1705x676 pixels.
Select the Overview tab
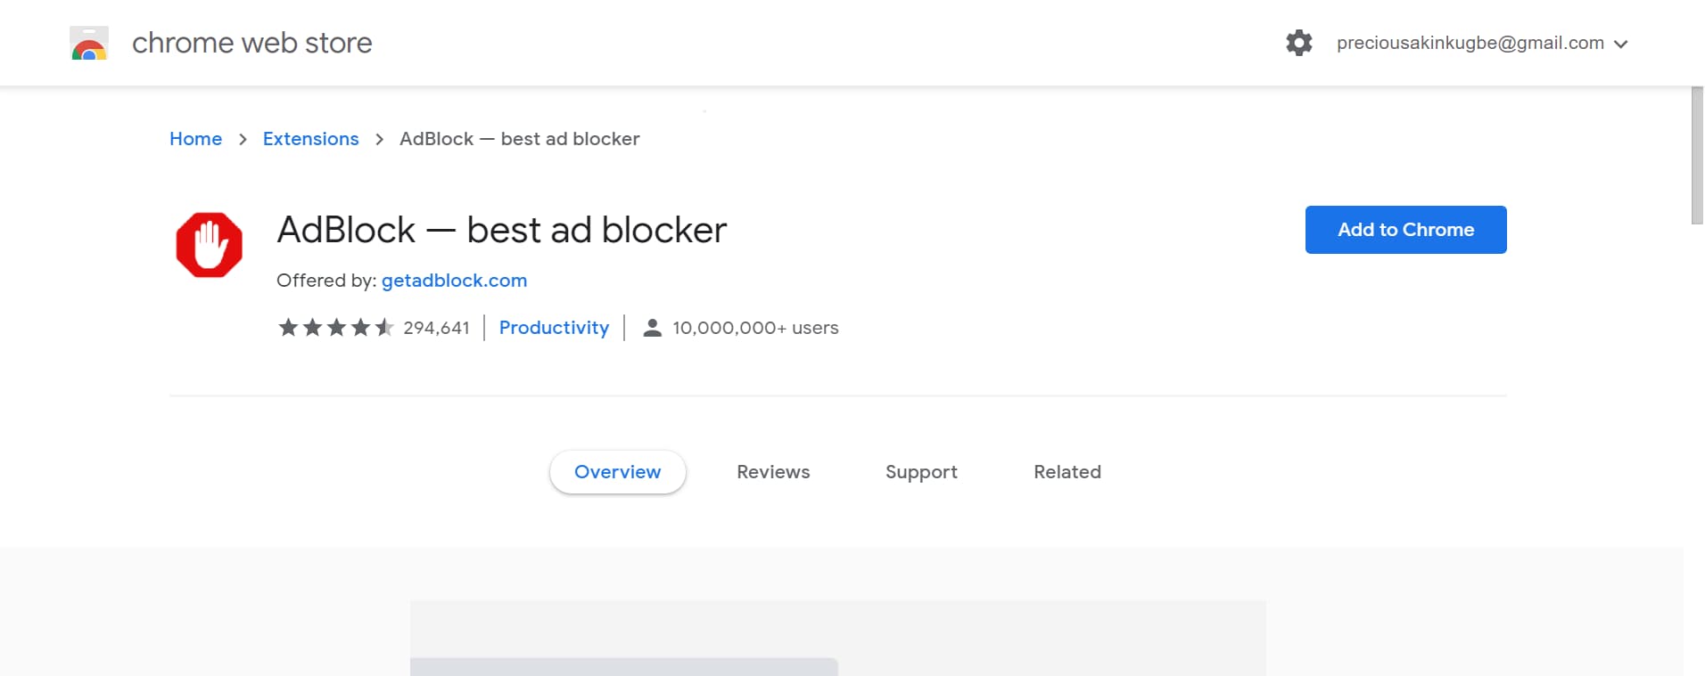click(x=617, y=472)
